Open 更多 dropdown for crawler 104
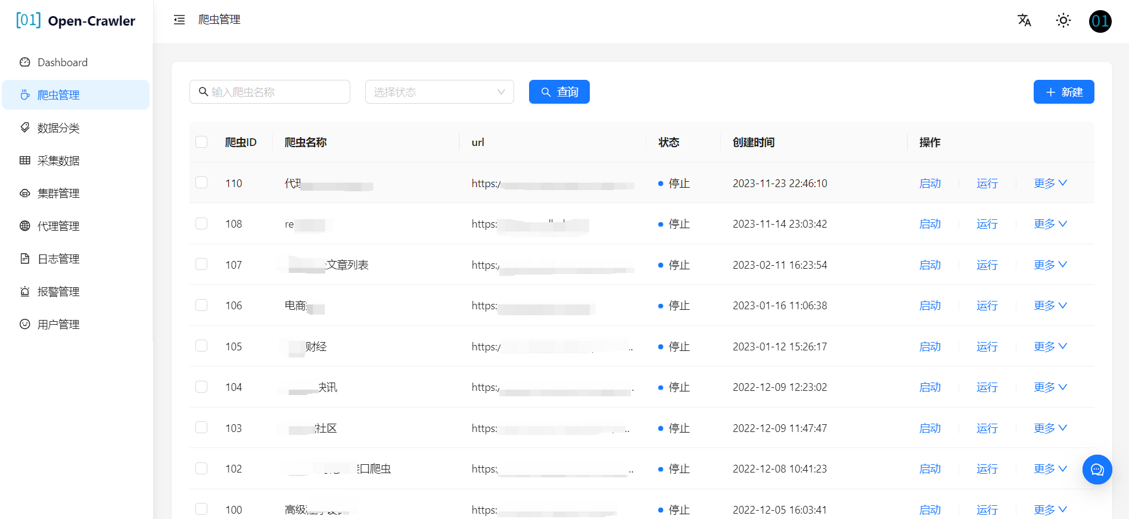The width and height of the screenshot is (1129, 519). tap(1050, 387)
